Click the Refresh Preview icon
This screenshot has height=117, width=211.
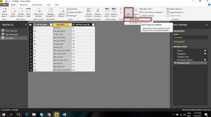[x=62, y=11]
